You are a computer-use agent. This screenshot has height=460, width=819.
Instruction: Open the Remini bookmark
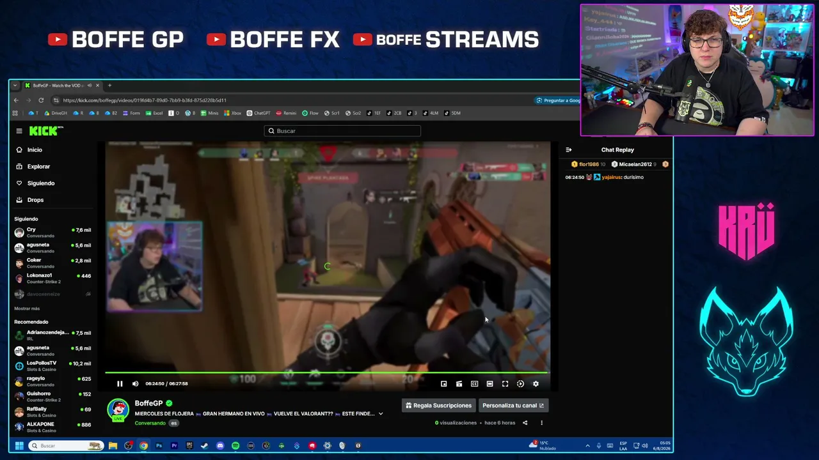[x=286, y=113]
